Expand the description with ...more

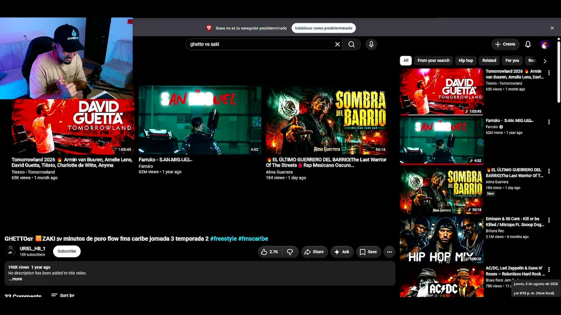[x=15, y=279]
